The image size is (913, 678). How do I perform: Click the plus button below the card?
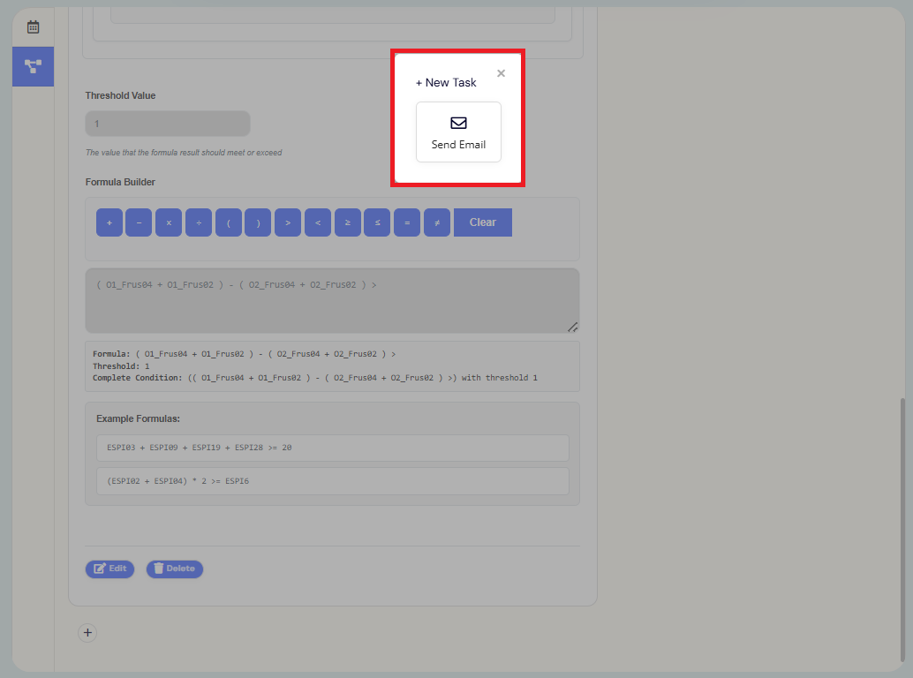87,632
